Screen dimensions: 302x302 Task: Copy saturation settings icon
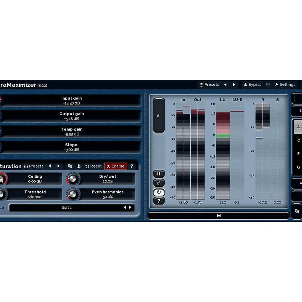click(70, 166)
